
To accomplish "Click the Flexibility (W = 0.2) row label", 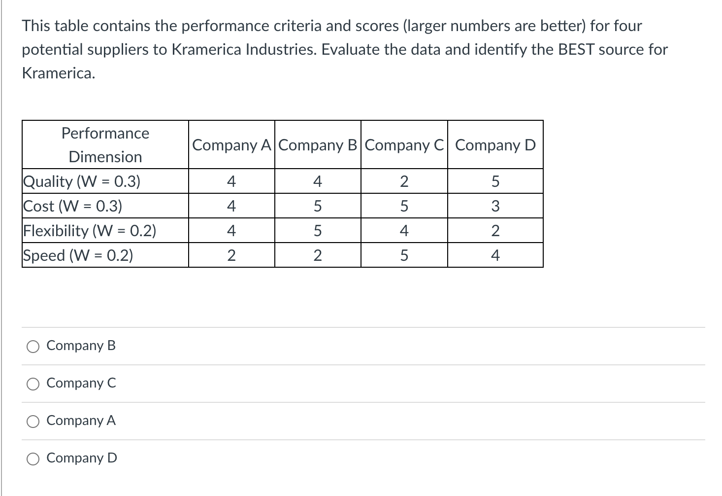I will click(90, 230).
